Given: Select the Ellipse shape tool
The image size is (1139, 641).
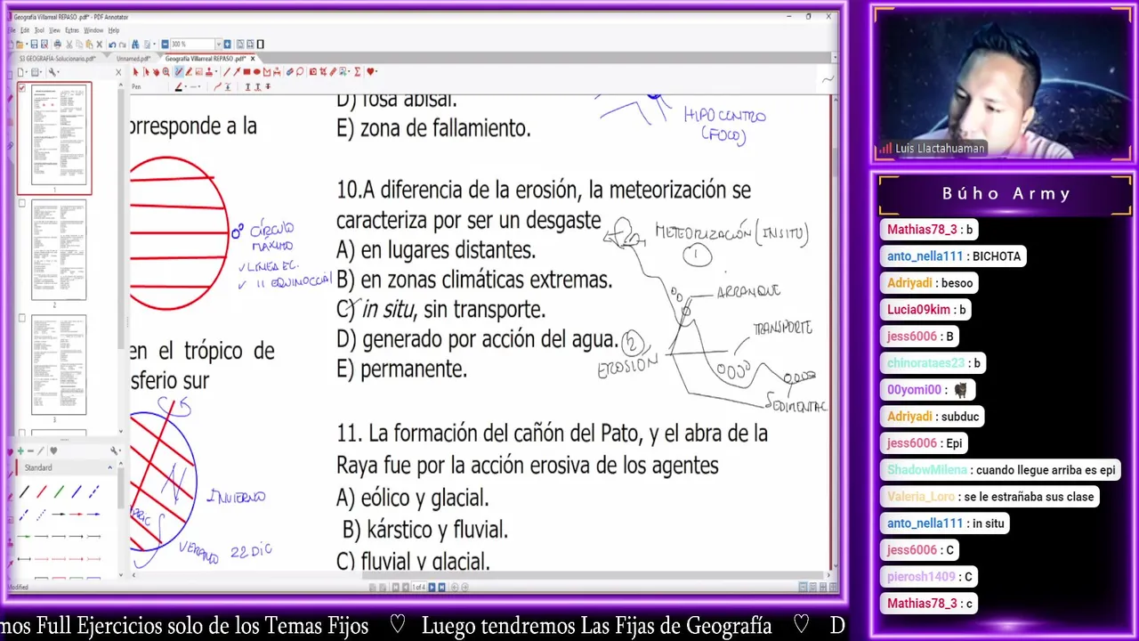Looking at the screenshot, I should pyautogui.click(x=257, y=72).
